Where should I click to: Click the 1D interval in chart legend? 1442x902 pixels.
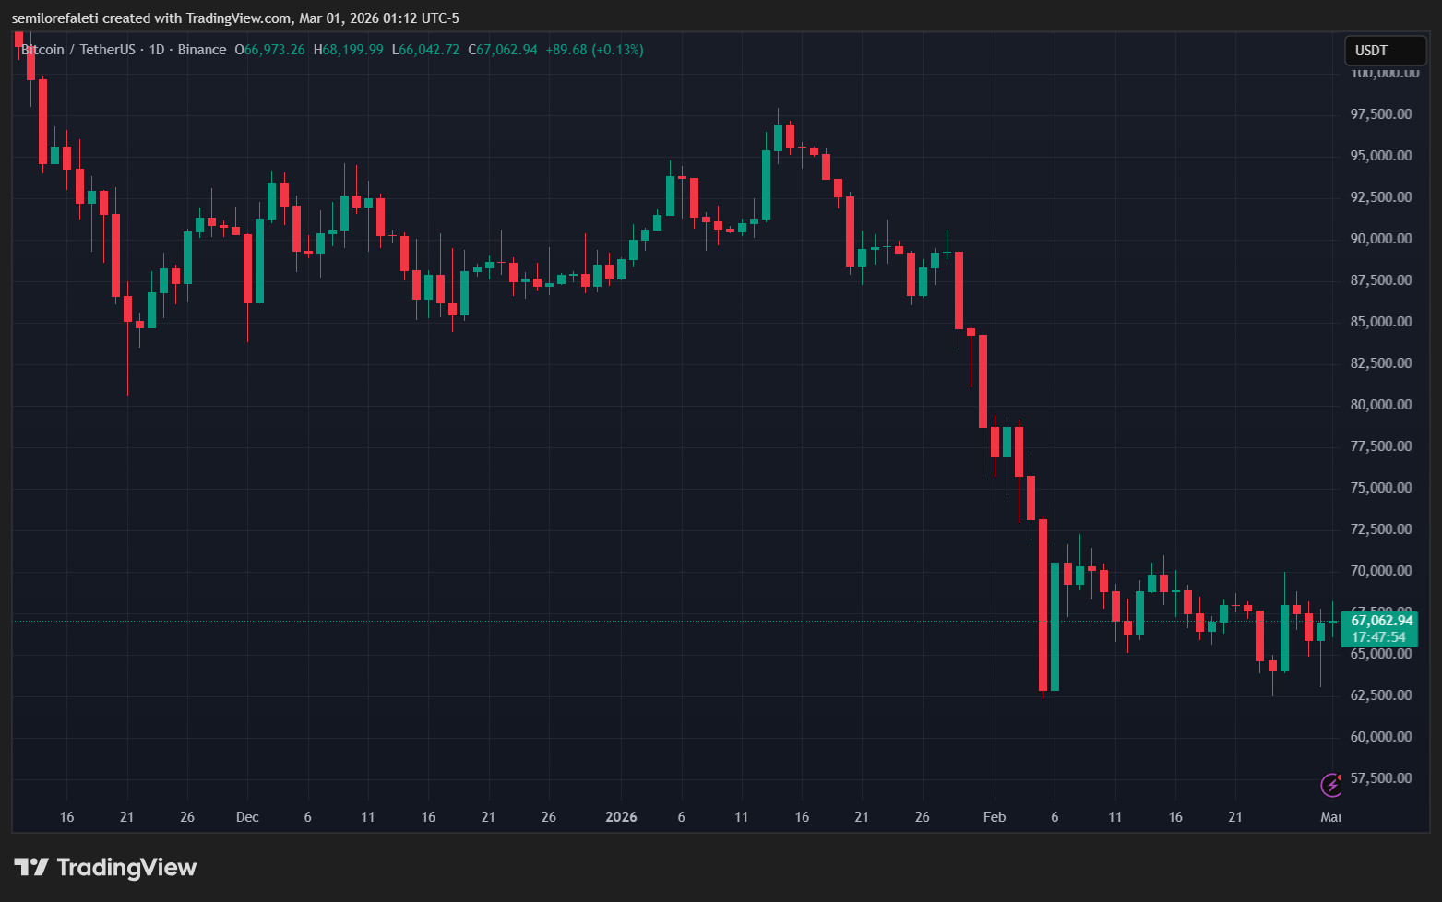[157, 50]
